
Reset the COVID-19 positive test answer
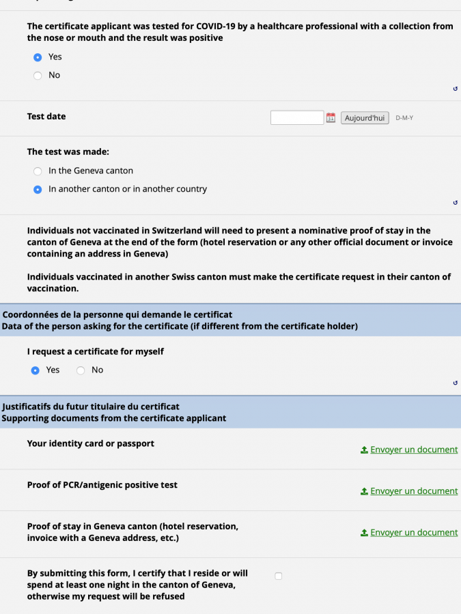point(455,89)
